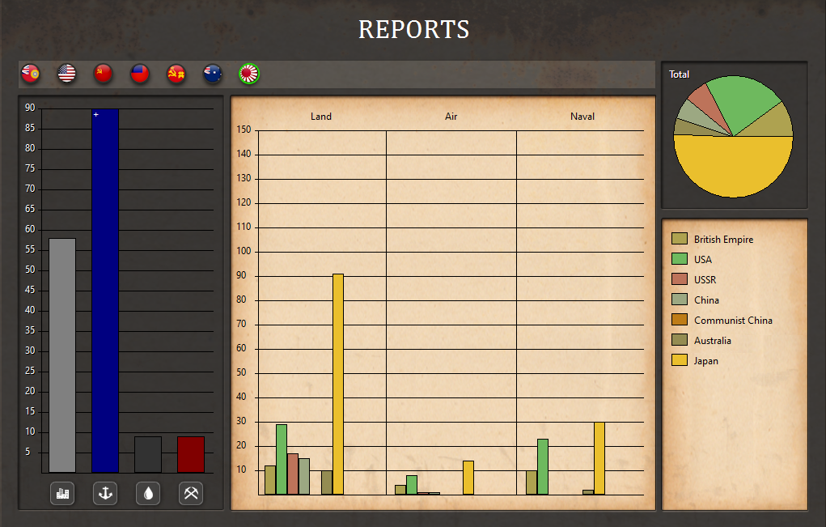The height and width of the screenshot is (527, 826).
Task: Click the tall blue bar in resource chart
Action: click(105, 291)
